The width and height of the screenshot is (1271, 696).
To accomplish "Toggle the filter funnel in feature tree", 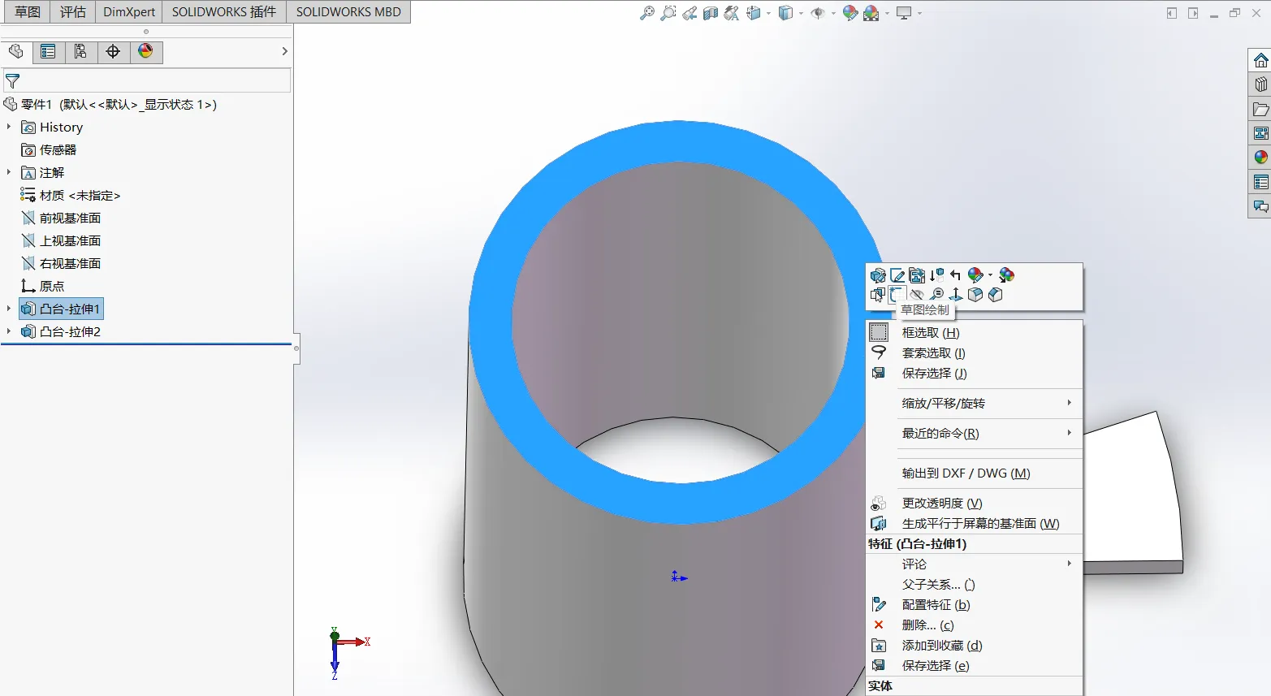I will (x=12, y=81).
